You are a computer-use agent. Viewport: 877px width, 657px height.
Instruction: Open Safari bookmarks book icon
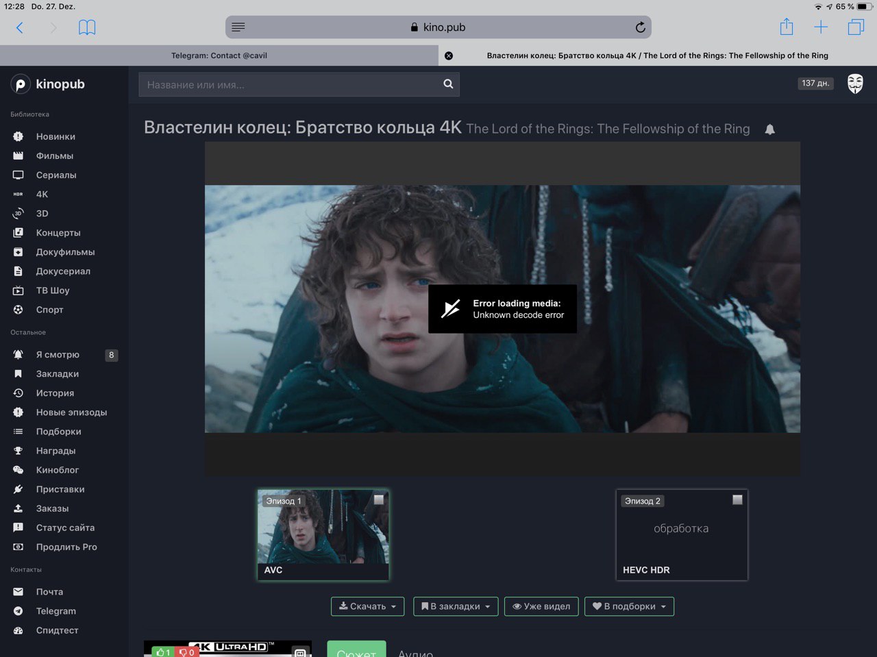tap(87, 27)
